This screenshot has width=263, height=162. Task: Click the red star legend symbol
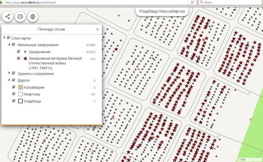[25, 59]
